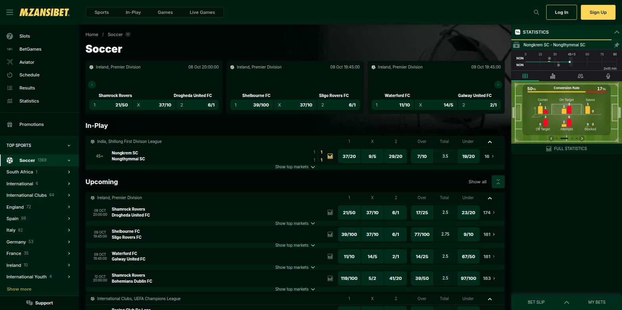
Task: Collapse India Shillong First Division League section
Action: (490, 142)
